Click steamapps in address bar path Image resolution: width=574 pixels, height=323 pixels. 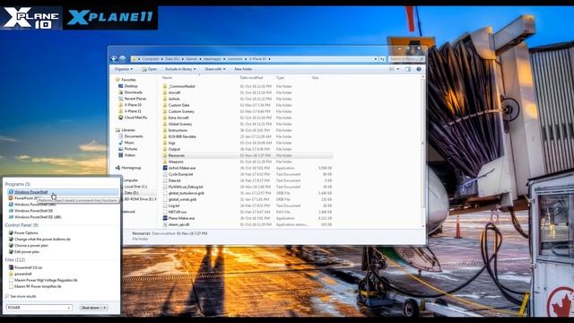(x=213, y=58)
